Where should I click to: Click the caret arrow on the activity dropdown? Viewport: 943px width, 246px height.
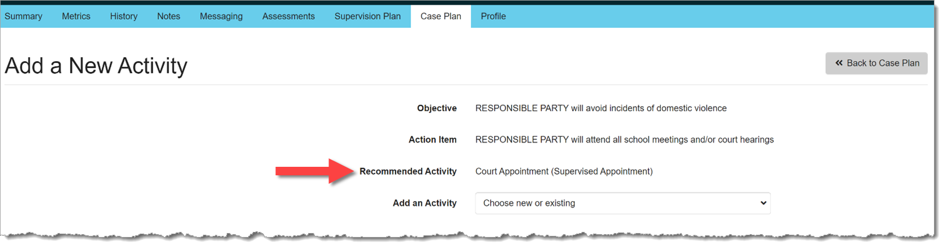(763, 203)
